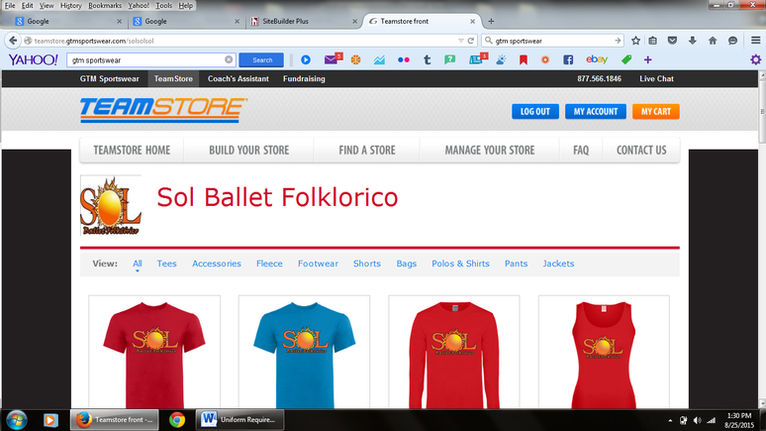The image size is (766, 431).
Task: Open the weather icon in the Yahoo toolbar
Action: [501, 59]
